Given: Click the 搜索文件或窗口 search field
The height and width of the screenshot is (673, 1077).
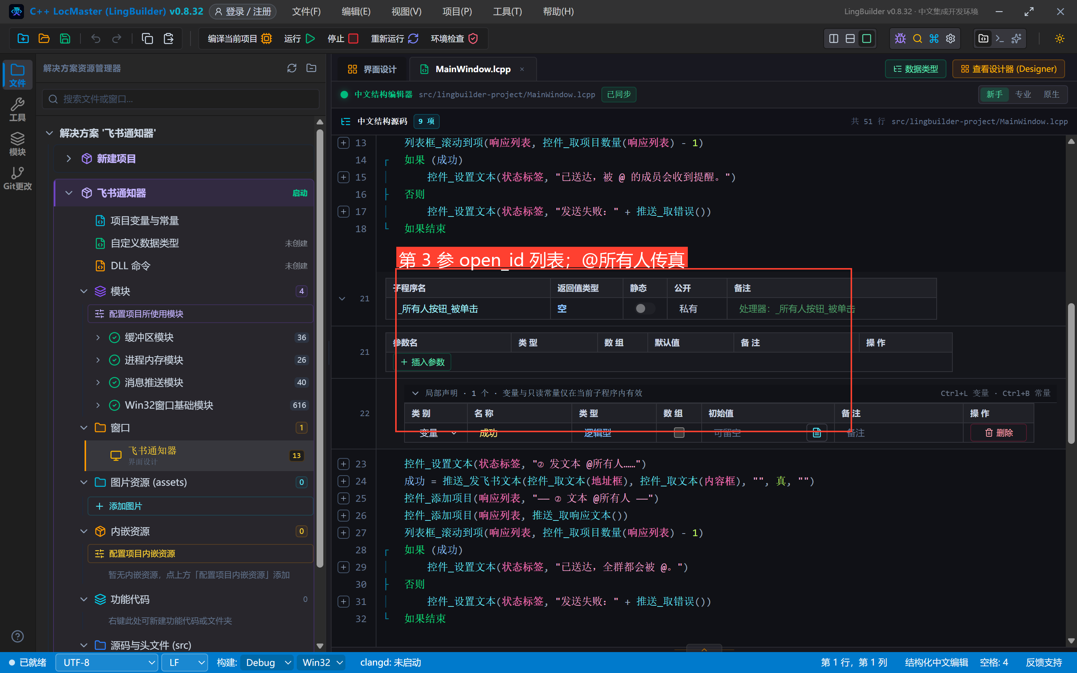Looking at the screenshot, I should [181, 99].
